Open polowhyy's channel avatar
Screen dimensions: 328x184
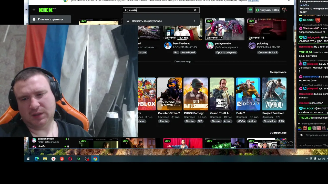click(x=252, y=45)
